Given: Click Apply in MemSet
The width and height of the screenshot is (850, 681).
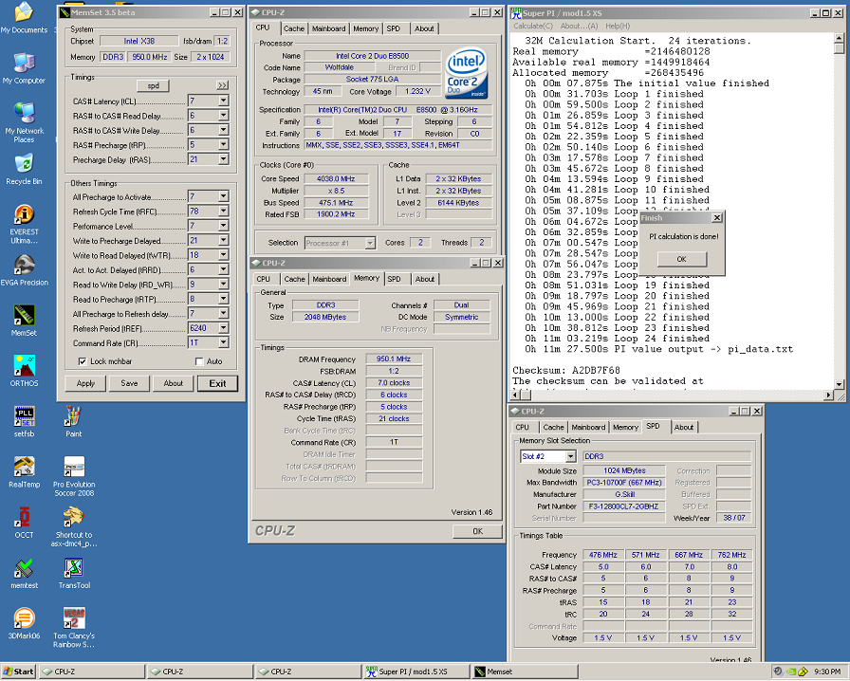Looking at the screenshot, I should 85,383.
